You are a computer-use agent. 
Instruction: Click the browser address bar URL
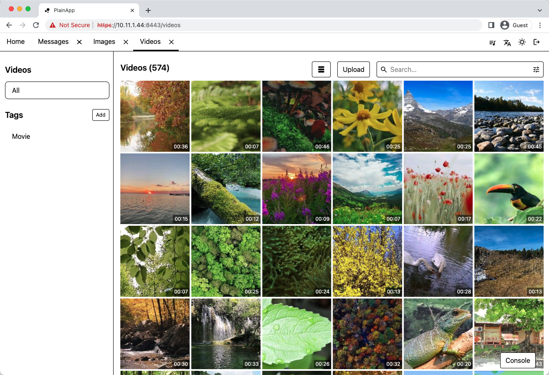(139, 25)
